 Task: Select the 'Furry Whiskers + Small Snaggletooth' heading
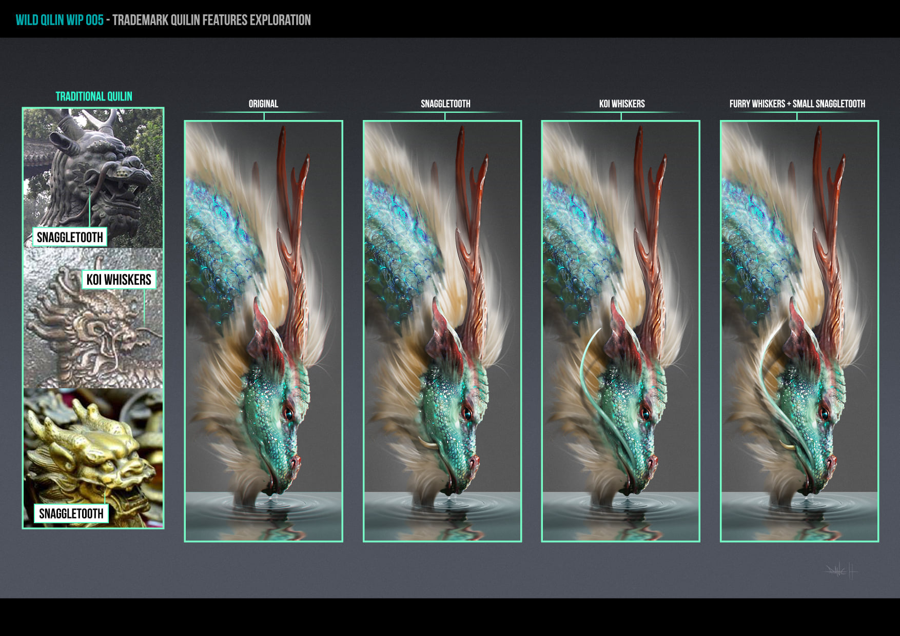pyautogui.click(x=797, y=104)
